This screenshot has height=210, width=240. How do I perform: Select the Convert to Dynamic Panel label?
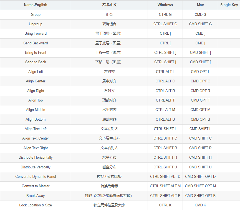[x=36, y=176]
